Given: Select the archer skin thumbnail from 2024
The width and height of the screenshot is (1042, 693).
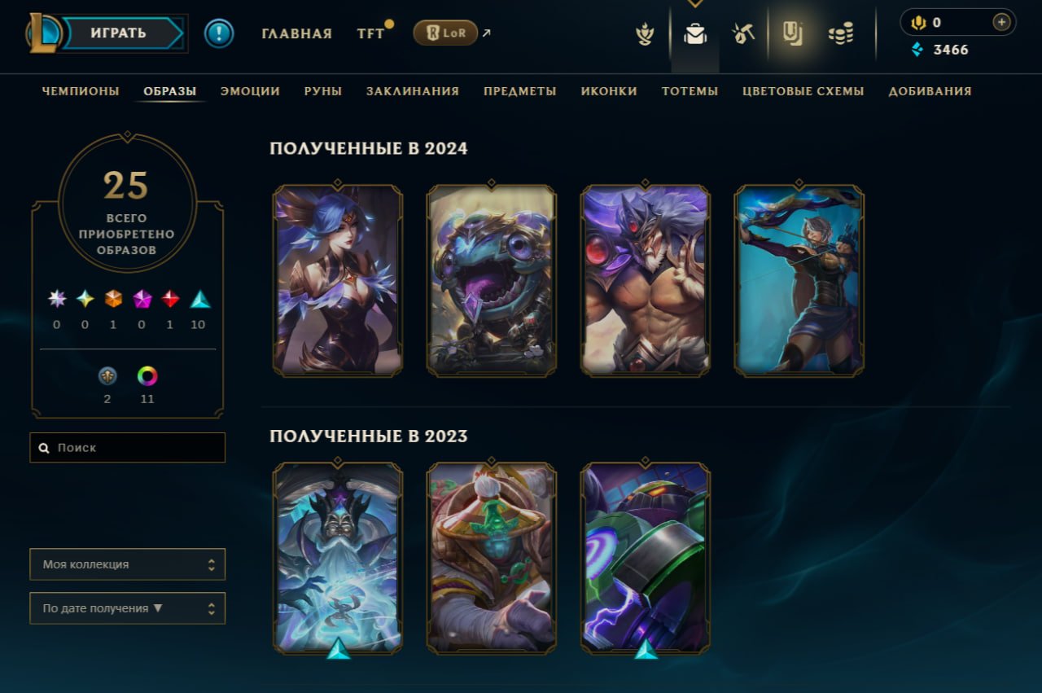Looking at the screenshot, I should tap(799, 281).
